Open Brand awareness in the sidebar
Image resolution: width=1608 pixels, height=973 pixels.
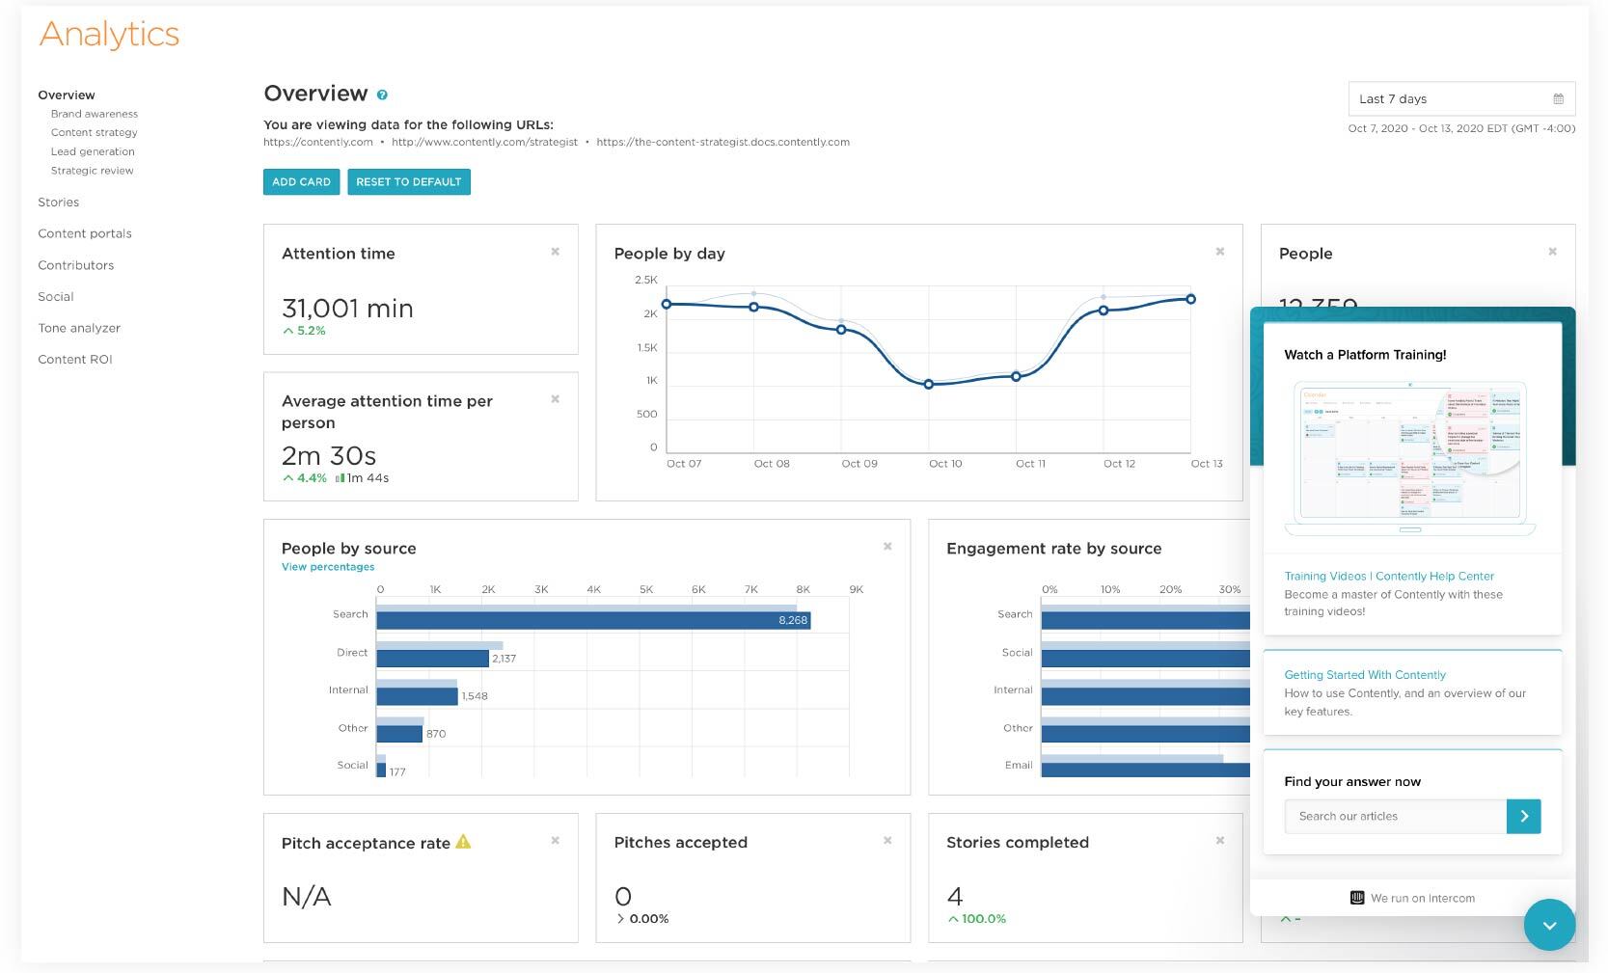pos(95,114)
